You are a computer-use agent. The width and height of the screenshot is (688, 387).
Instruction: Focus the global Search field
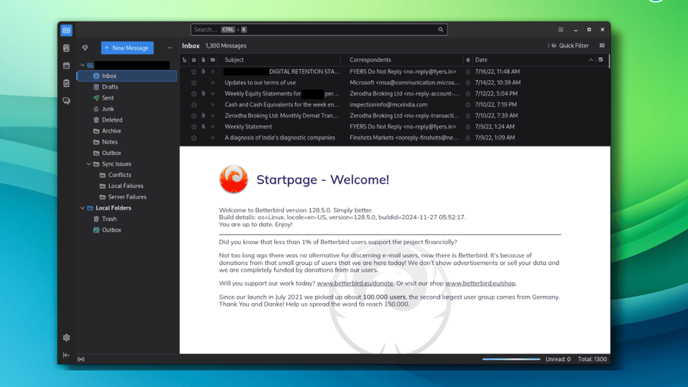(319, 30)
